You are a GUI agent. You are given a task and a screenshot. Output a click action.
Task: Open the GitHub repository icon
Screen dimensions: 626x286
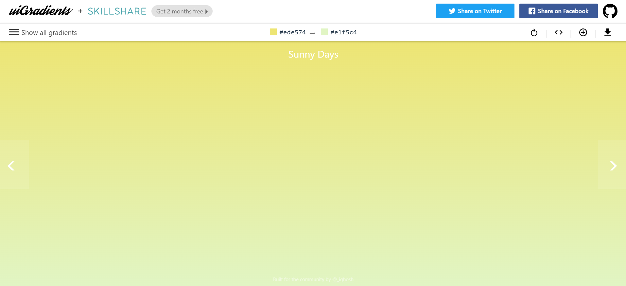(x=610, y=11)
